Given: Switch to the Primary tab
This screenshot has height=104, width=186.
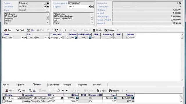Looking at the screenshot, I should click(x=6, y=85).
